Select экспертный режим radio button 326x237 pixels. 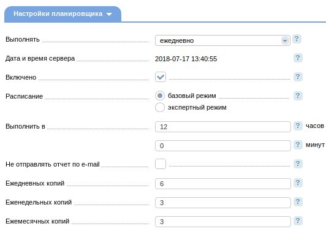[160, 107]
